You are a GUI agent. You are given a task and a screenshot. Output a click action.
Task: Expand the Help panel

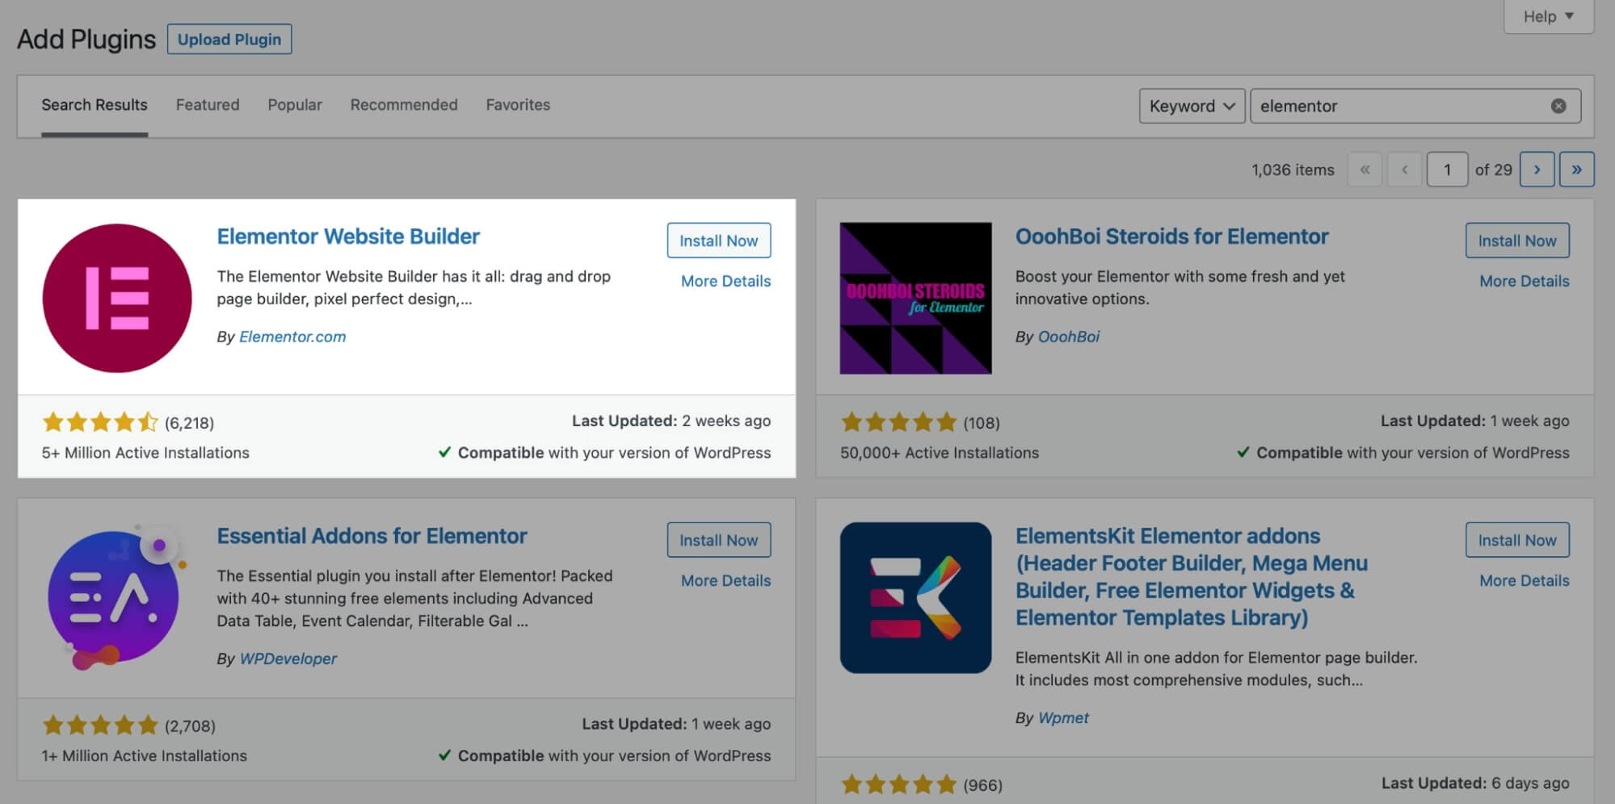click(1548, 16)
